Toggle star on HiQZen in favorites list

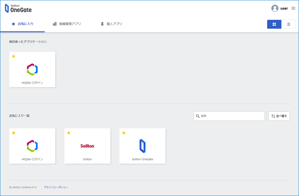pyautogui.click(x=14, y=133)
